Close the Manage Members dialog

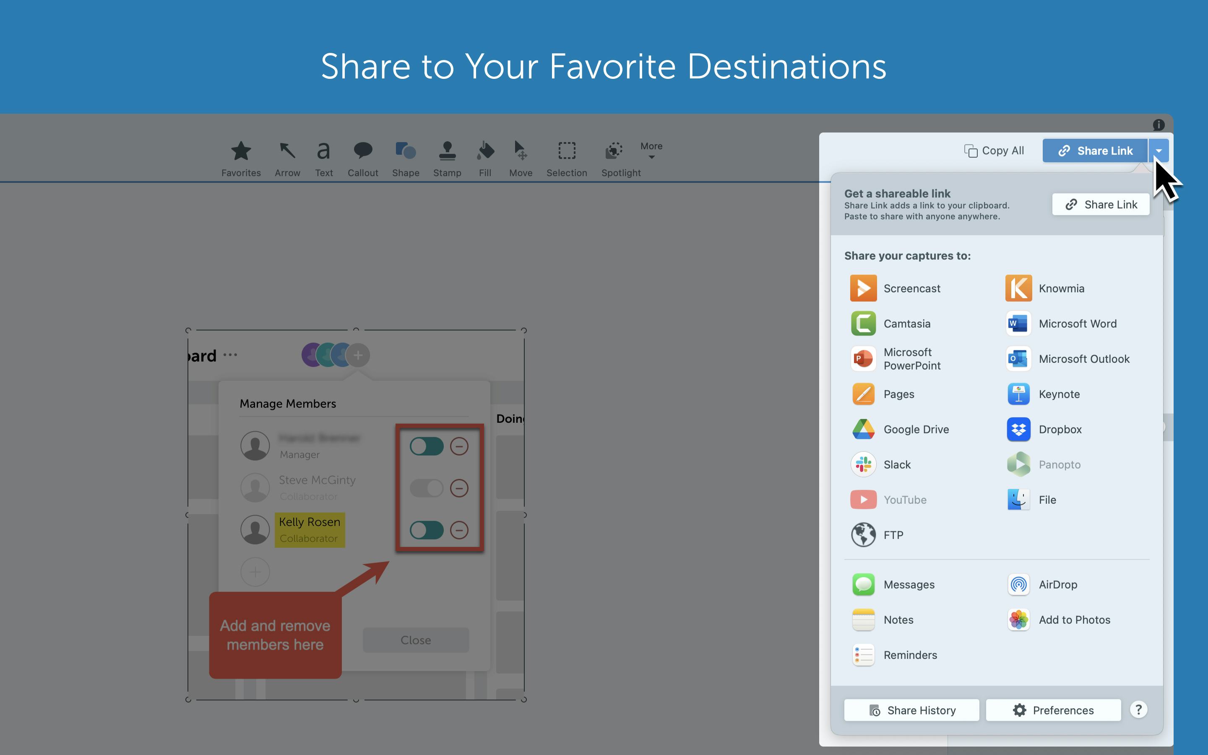pyautogui.click(x=416, y=640)
